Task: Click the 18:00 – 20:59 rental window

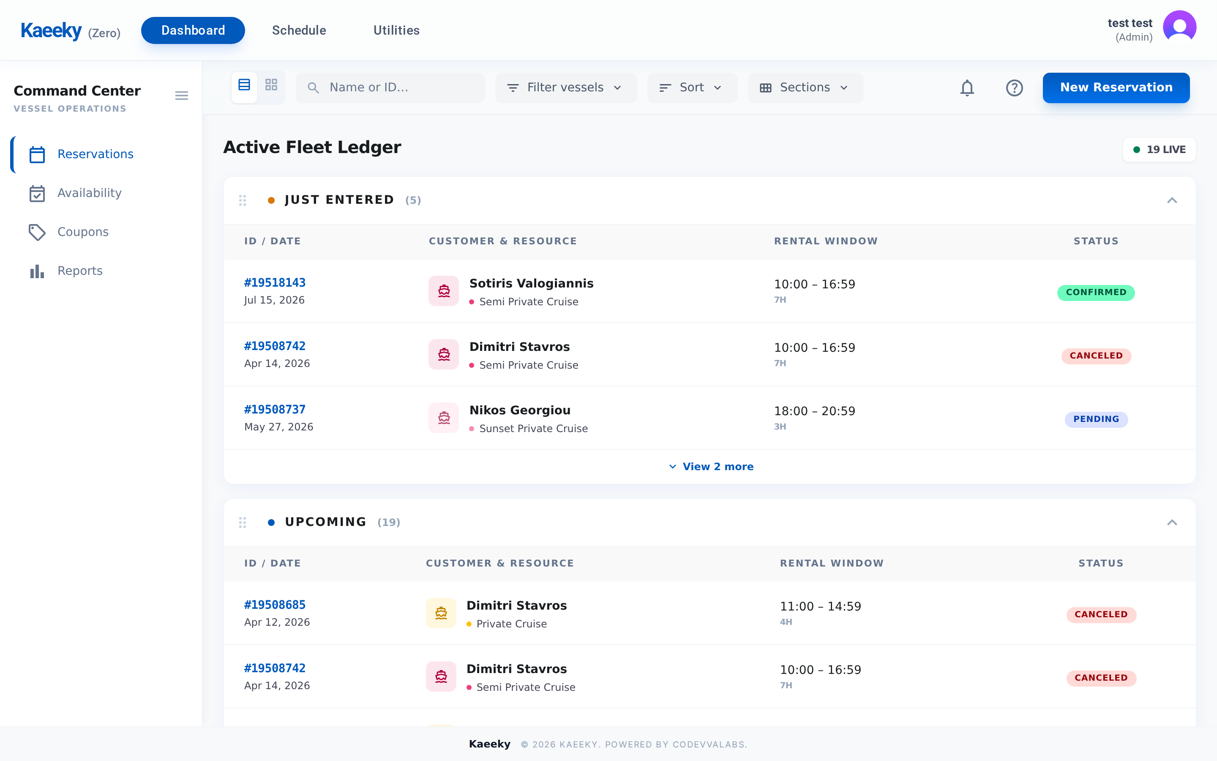Action: coord(814,411)
